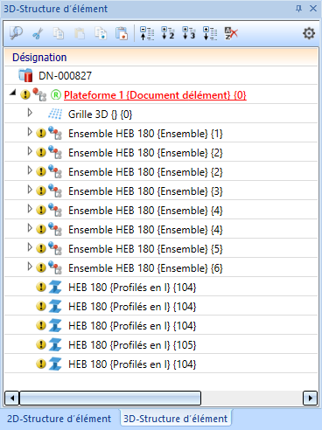The width and height of the screenshot is (322, 430).
Task: Expand tree to level 2 icon
Action: point(168,33)
